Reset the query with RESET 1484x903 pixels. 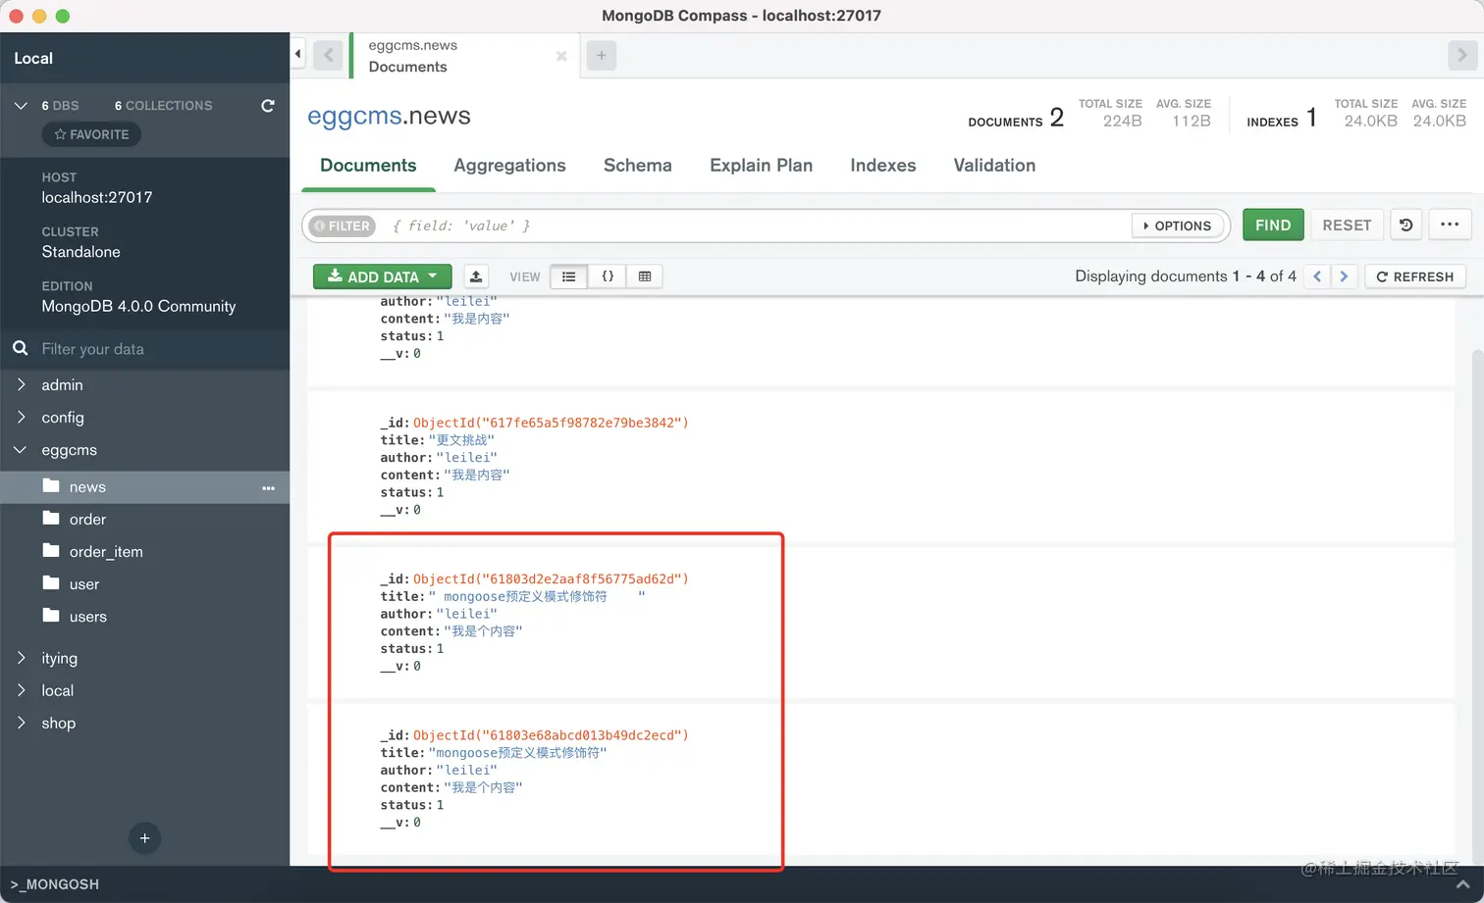click(x=1347, y=225)
